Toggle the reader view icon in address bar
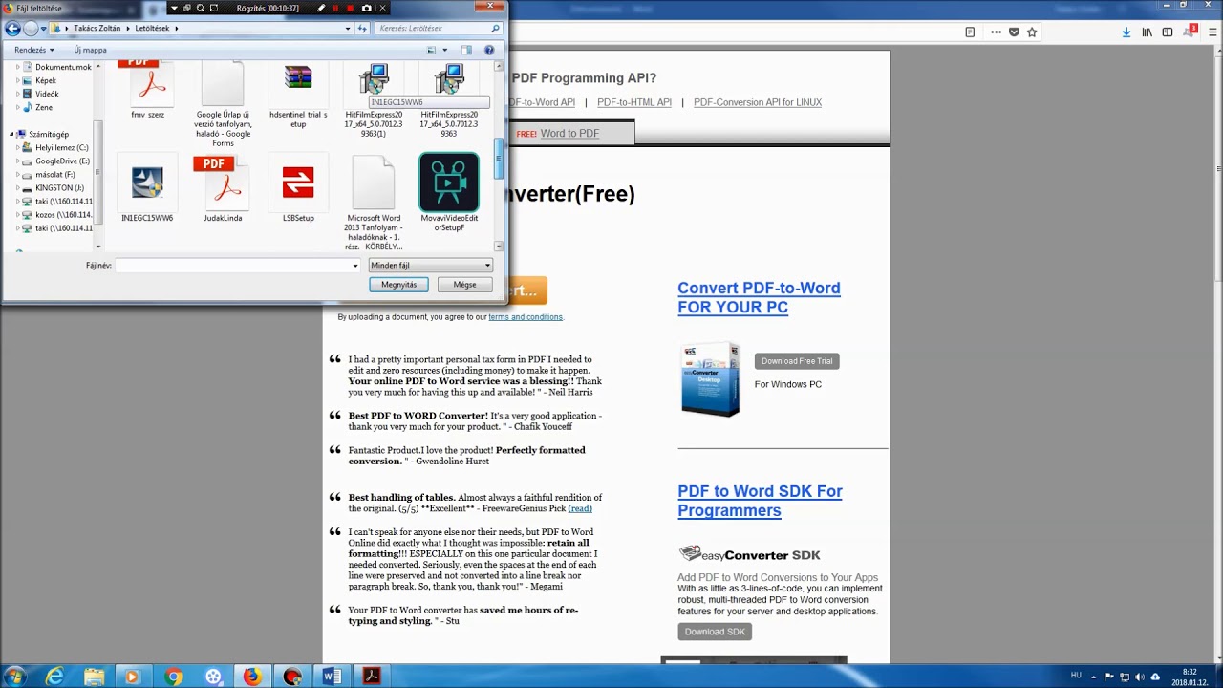The height and width of the screenshot is (688, 1223). [x=970, y=32]
